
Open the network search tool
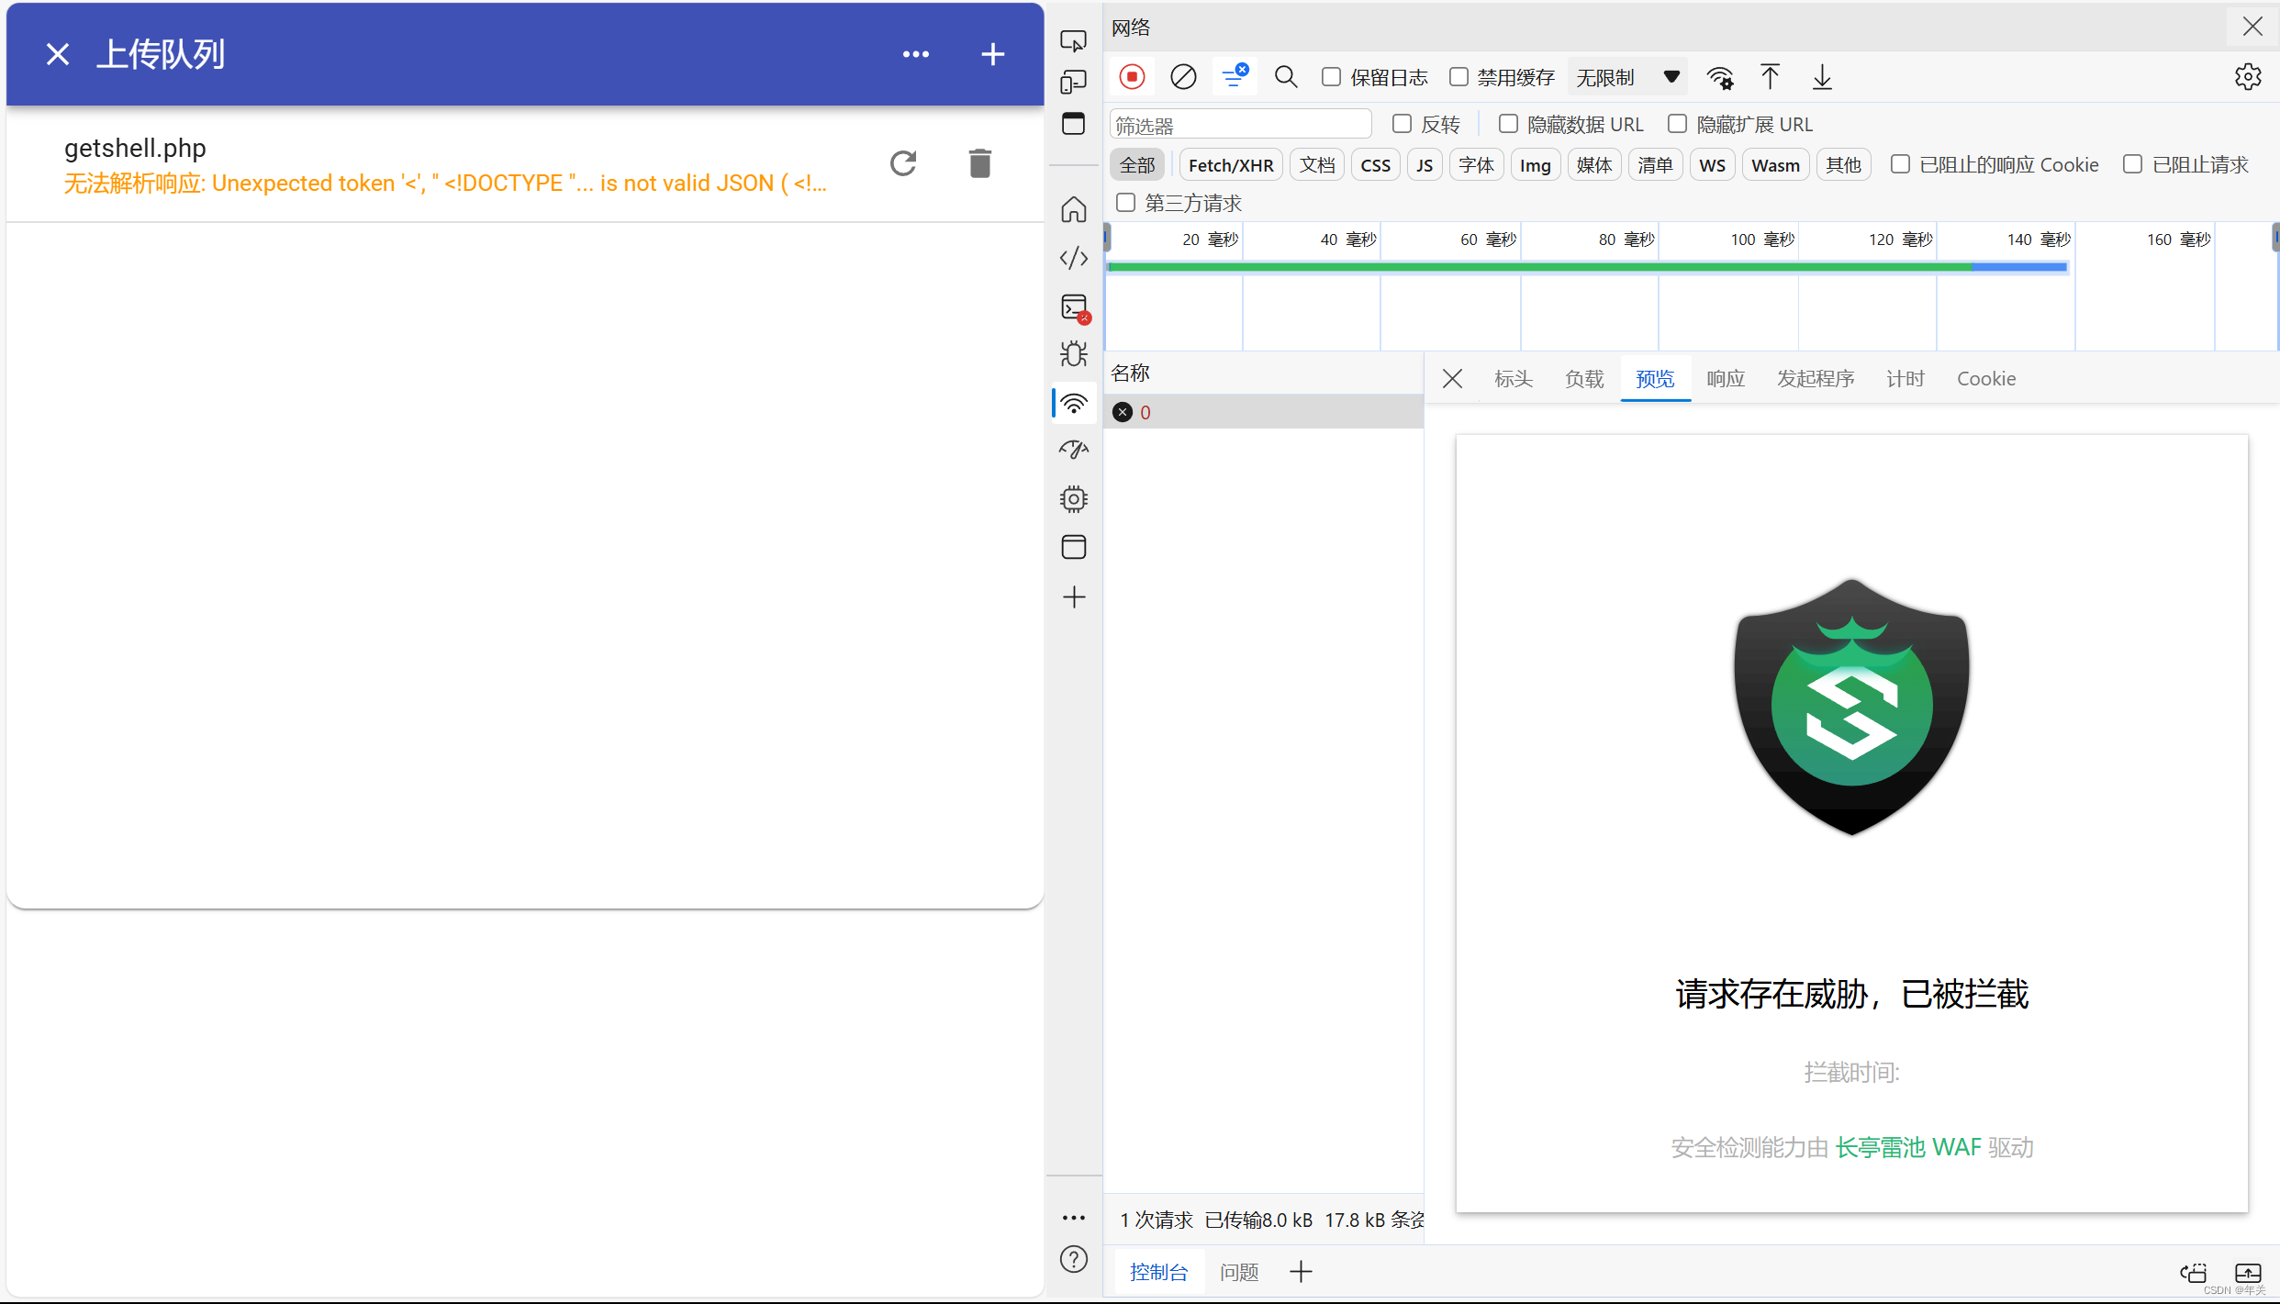point(1286,77)
